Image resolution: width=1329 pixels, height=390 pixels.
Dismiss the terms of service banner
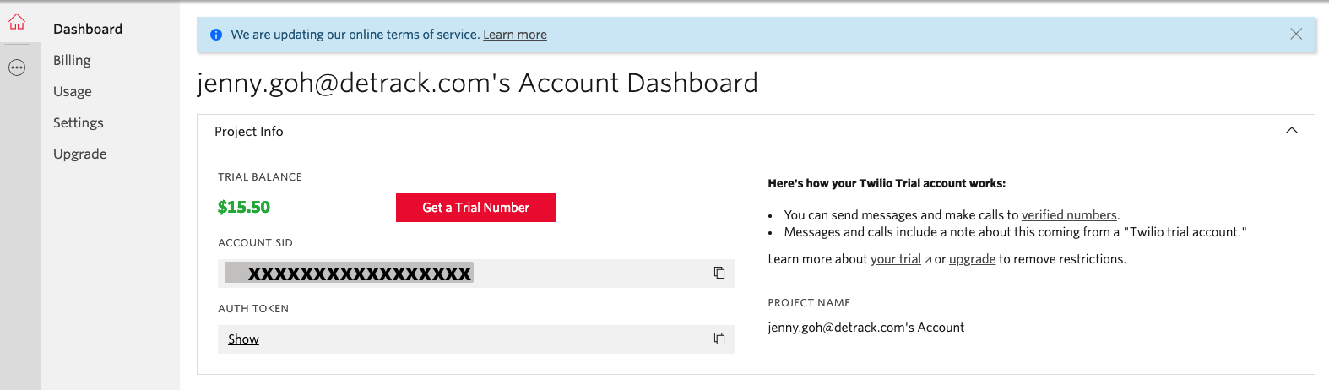(x=1296, y=34)
